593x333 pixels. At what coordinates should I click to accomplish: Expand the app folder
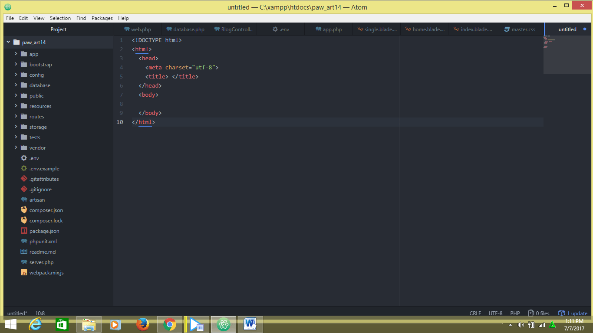click(x=16, y=54)
